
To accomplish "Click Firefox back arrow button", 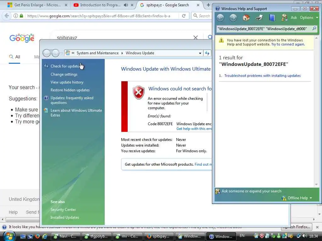I will click(x=7, y=16).
